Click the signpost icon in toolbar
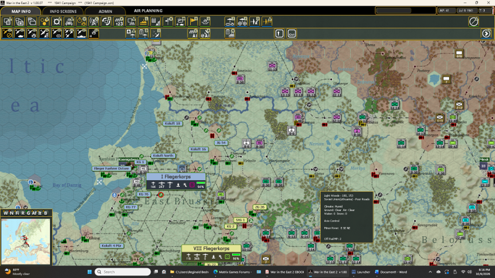This screenshot has width=495, height=278. 168,22
